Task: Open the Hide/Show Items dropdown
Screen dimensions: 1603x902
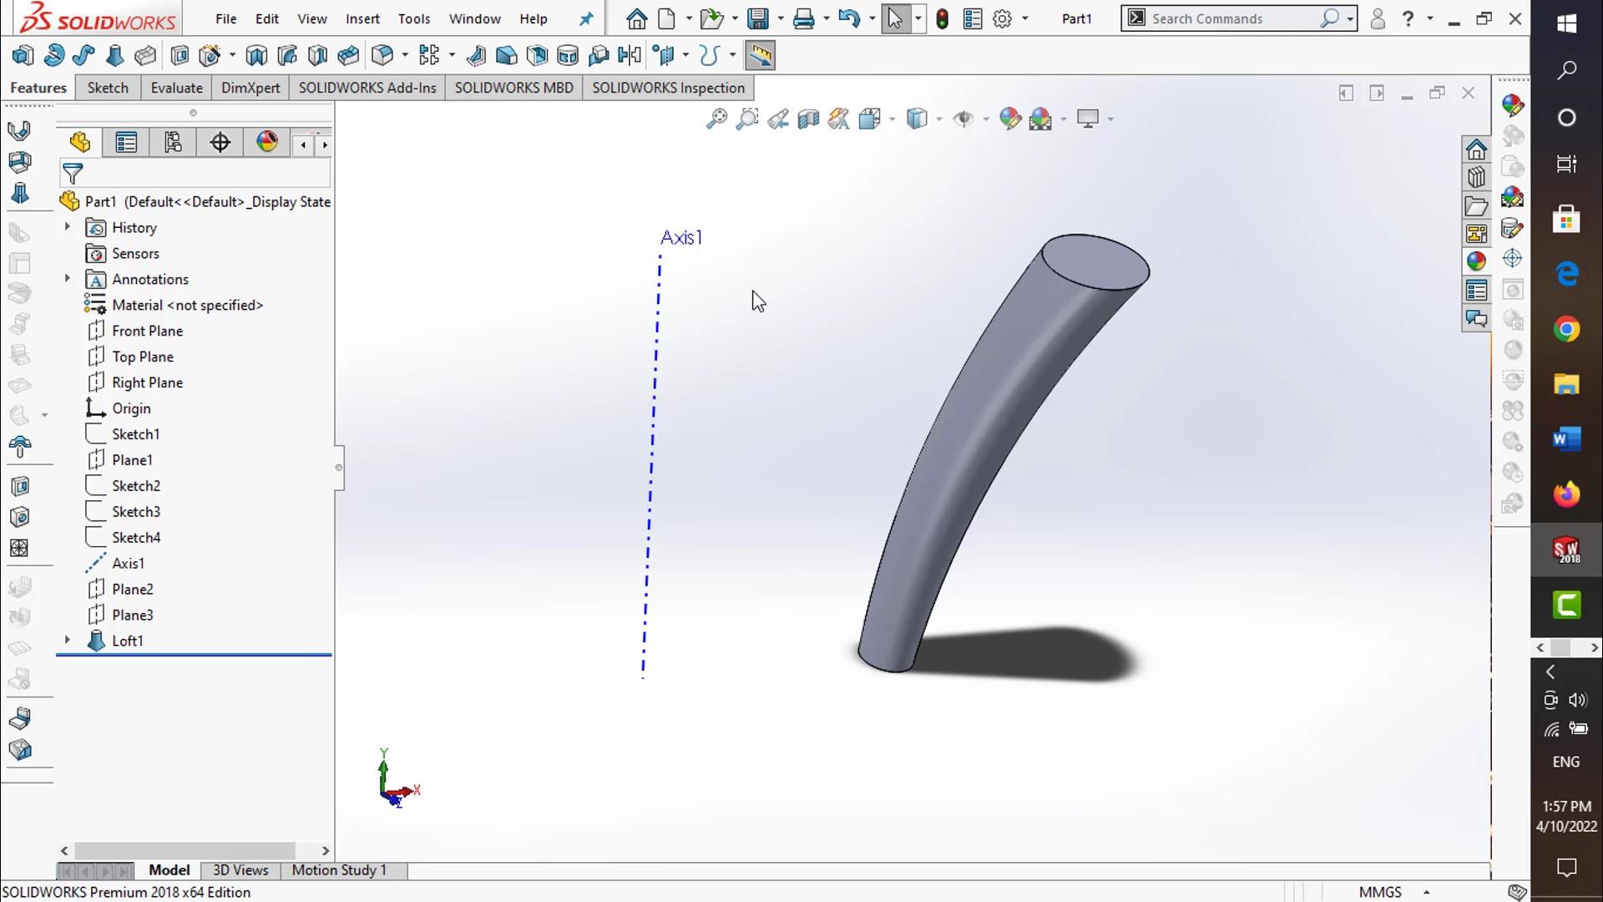Action: tap(985, 119)
